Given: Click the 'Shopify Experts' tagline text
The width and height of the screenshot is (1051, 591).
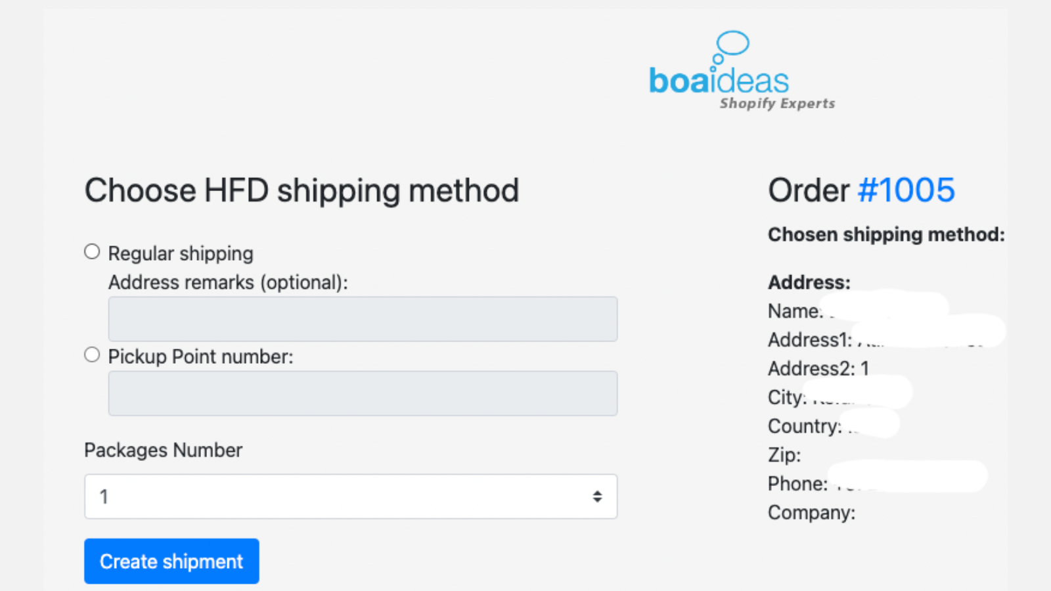Looking at the screenshot, I should [776, 103].
